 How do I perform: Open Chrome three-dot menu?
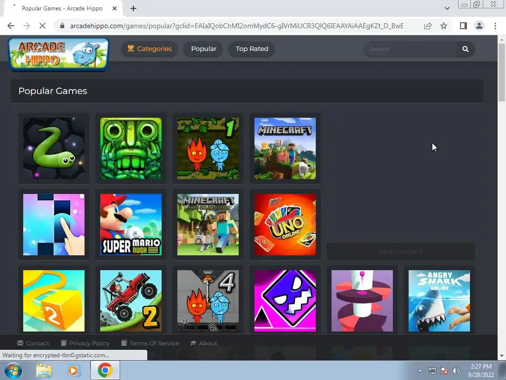coord(495,26)
